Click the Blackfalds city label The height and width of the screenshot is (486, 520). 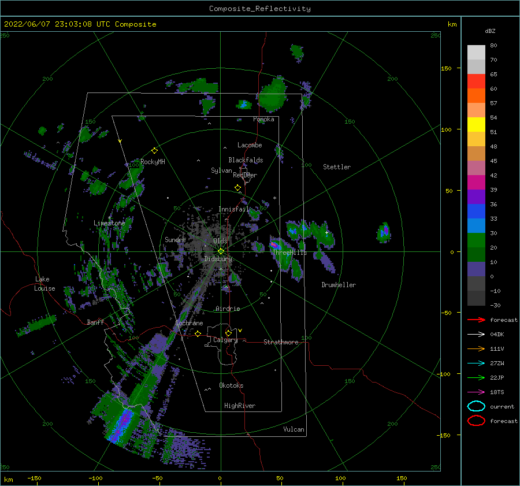click(x=246, y=160)
